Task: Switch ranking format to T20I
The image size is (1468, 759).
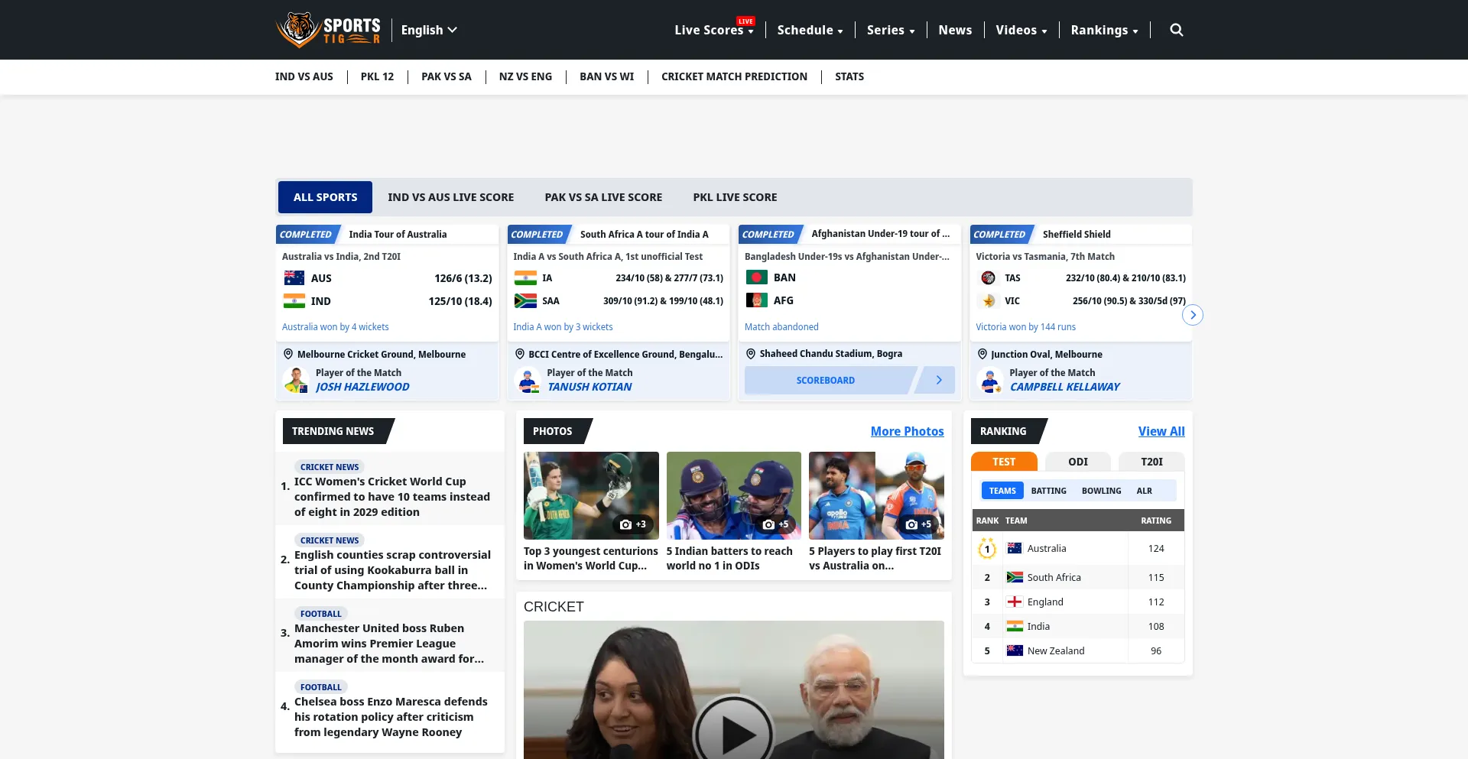Action: click(x=1151, y=462)
